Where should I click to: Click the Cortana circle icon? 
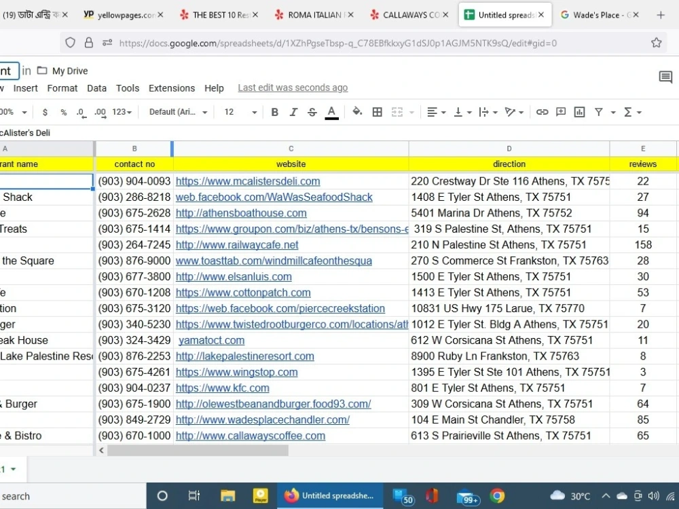[162, 495]
